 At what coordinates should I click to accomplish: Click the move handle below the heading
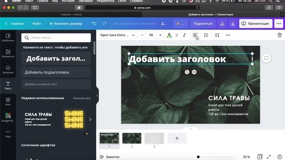click(x=194, y=72)
